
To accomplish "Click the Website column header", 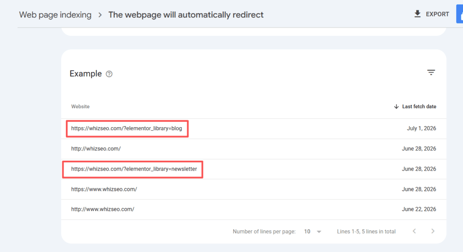I will click(x=80, y=107).
